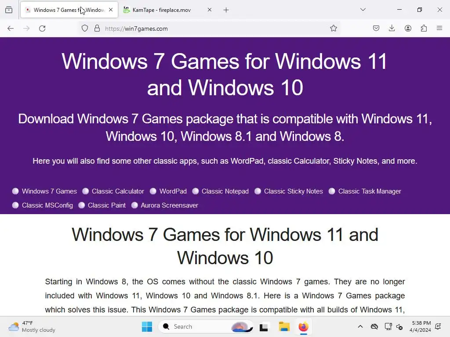
Task: Open the Downloads panel
Action: pos(392,29)
